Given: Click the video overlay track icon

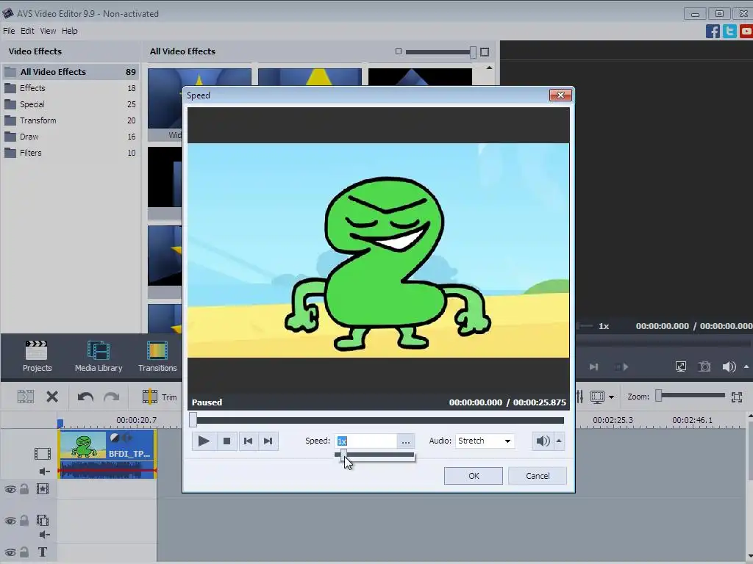Looking at the screenshot, I should point(42,521).
